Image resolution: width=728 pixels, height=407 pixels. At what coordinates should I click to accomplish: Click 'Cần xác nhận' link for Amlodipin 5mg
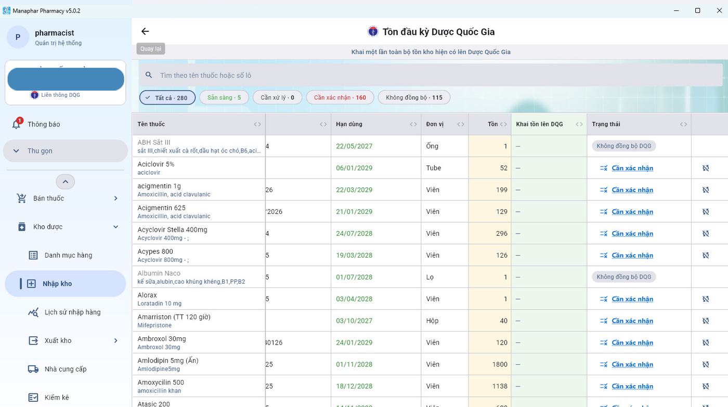[632, 365]
